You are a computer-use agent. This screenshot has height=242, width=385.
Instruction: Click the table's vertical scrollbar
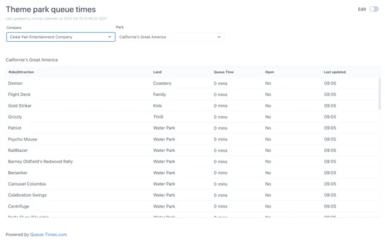pos(379,94)
